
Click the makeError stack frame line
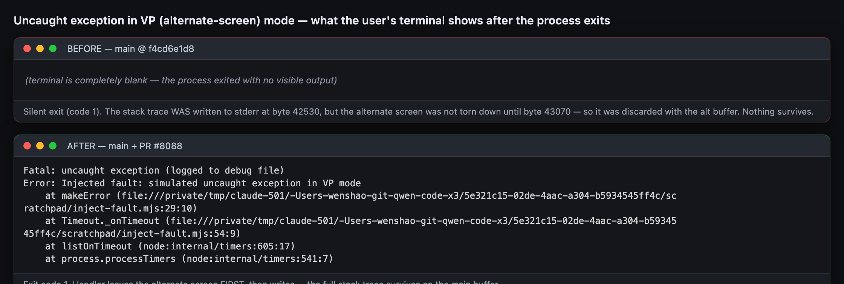[350, 202]
